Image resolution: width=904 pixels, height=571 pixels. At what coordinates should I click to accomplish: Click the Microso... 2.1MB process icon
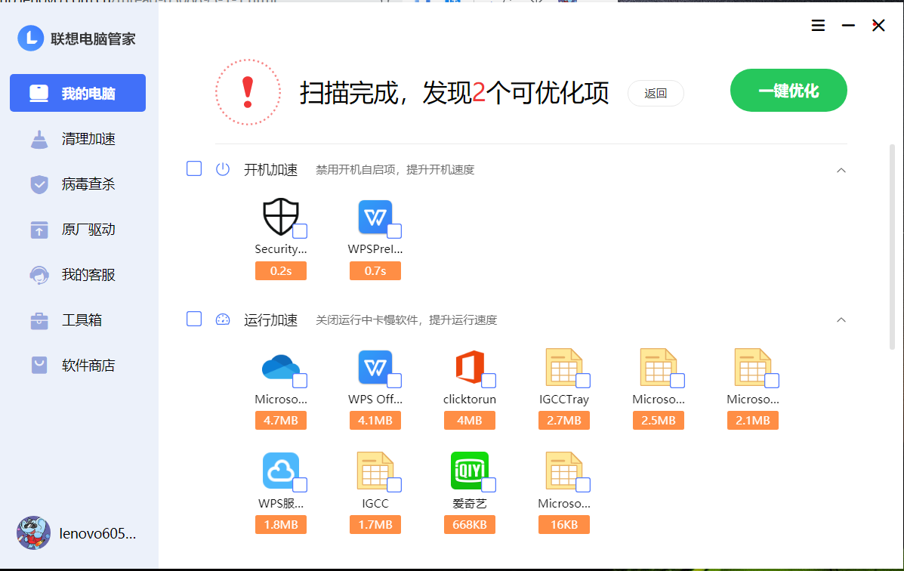click(752, 367)
